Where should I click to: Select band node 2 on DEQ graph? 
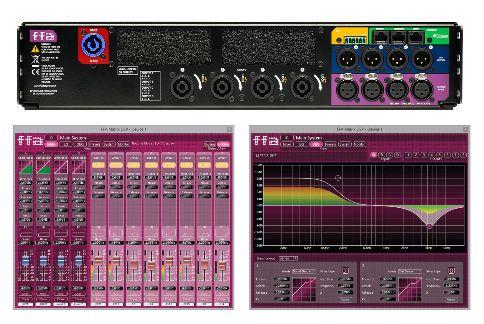pyautogui.click(x=429, y=226)
